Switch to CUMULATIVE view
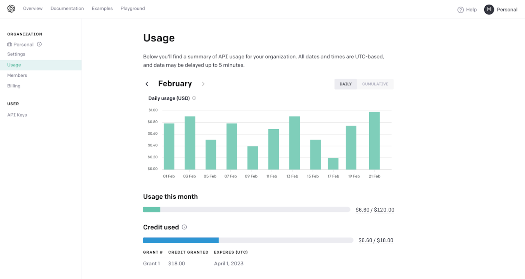The height and width of the screenshot is (279, 525). (x=375, y=84)
